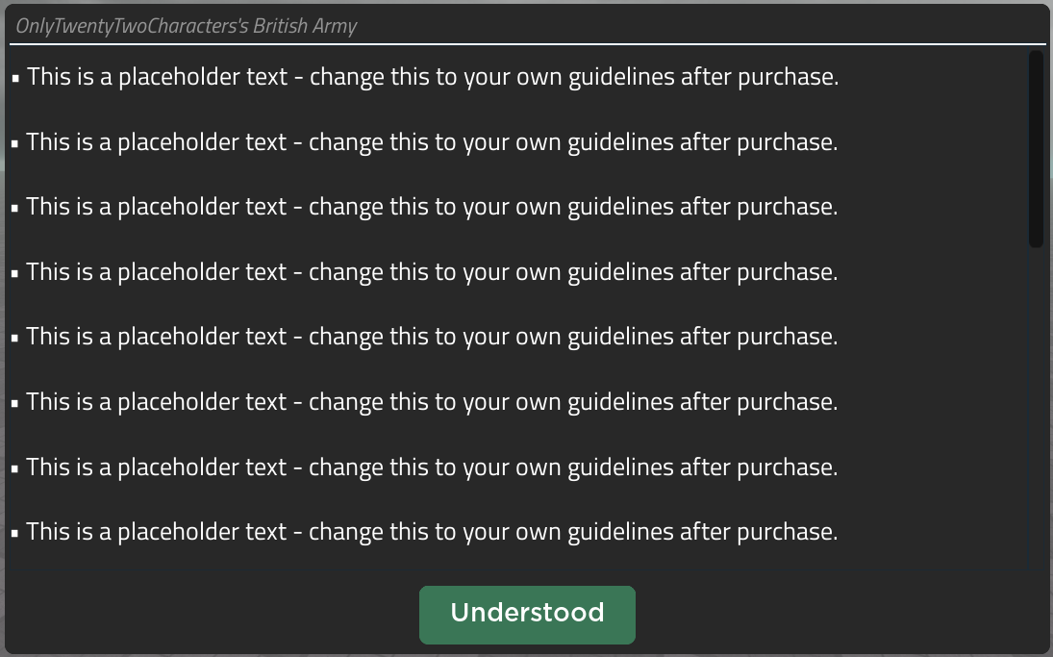
Task: Select the eighth placeholder guideline text
Action: [x=433, y=532]
